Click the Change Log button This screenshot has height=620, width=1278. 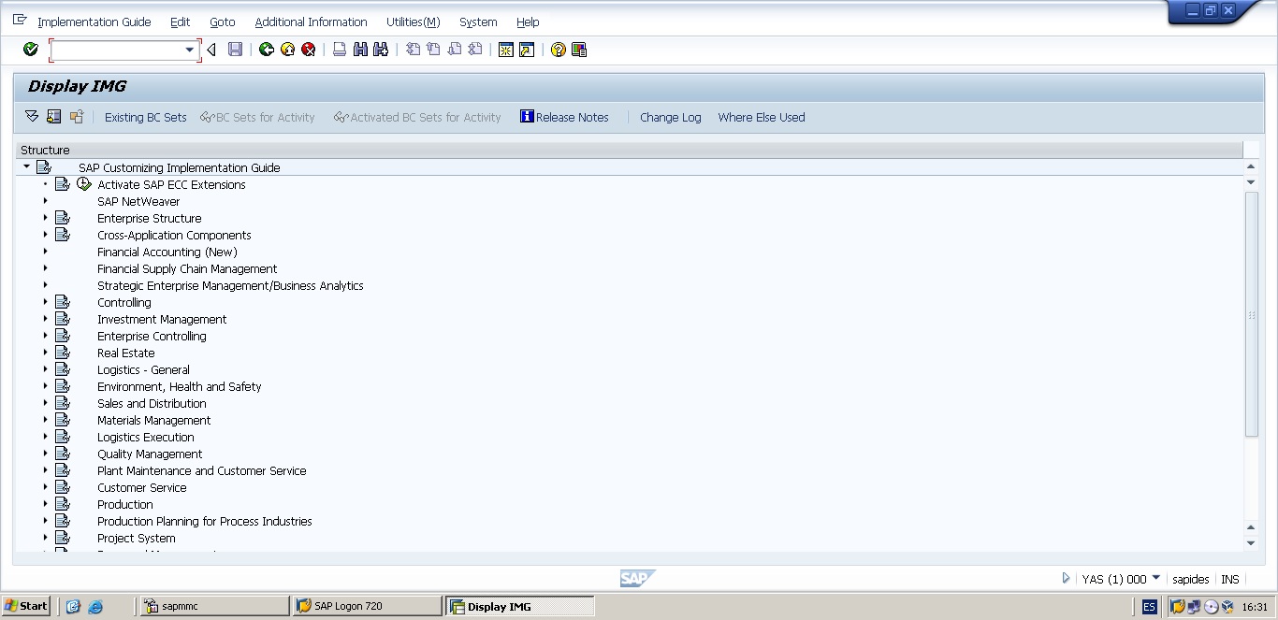pyautogui.click(x=670, y=117)
